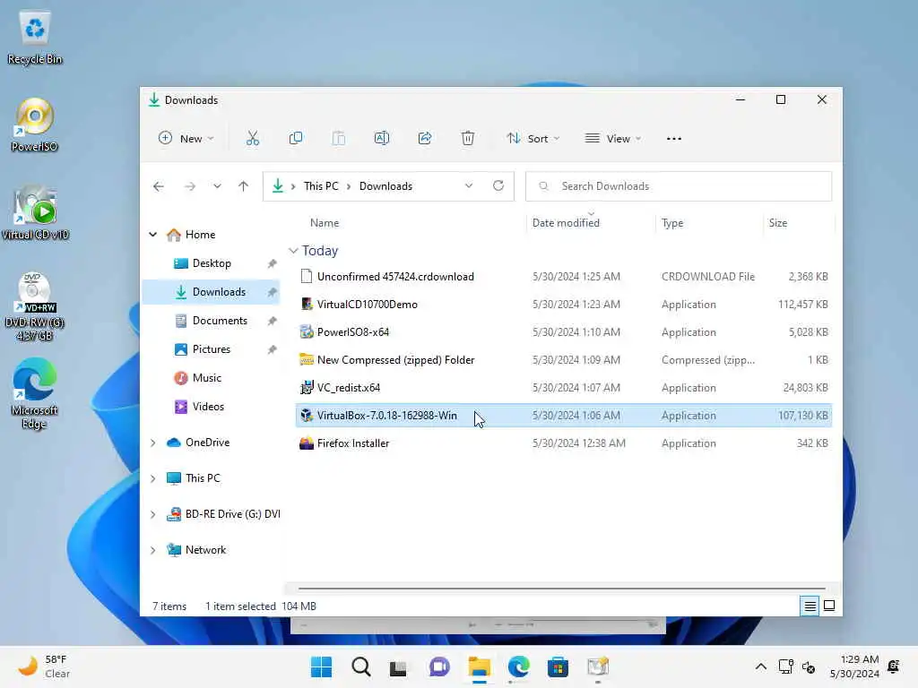Open Videos in the navigation pane
The height and width of the screenshot is (688, 918).
coord(212,407)
